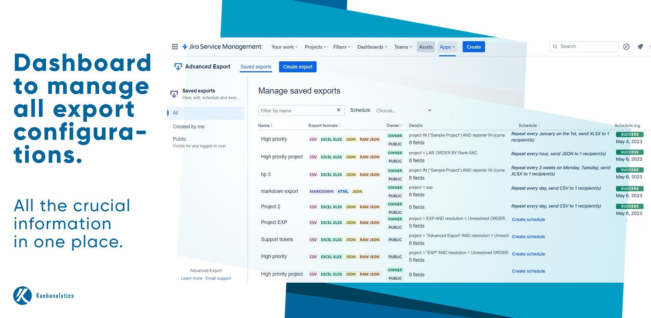This screenshot has height=318, width=651.
Task: Click the HTML format tag
Action: (x=343, y=192)
